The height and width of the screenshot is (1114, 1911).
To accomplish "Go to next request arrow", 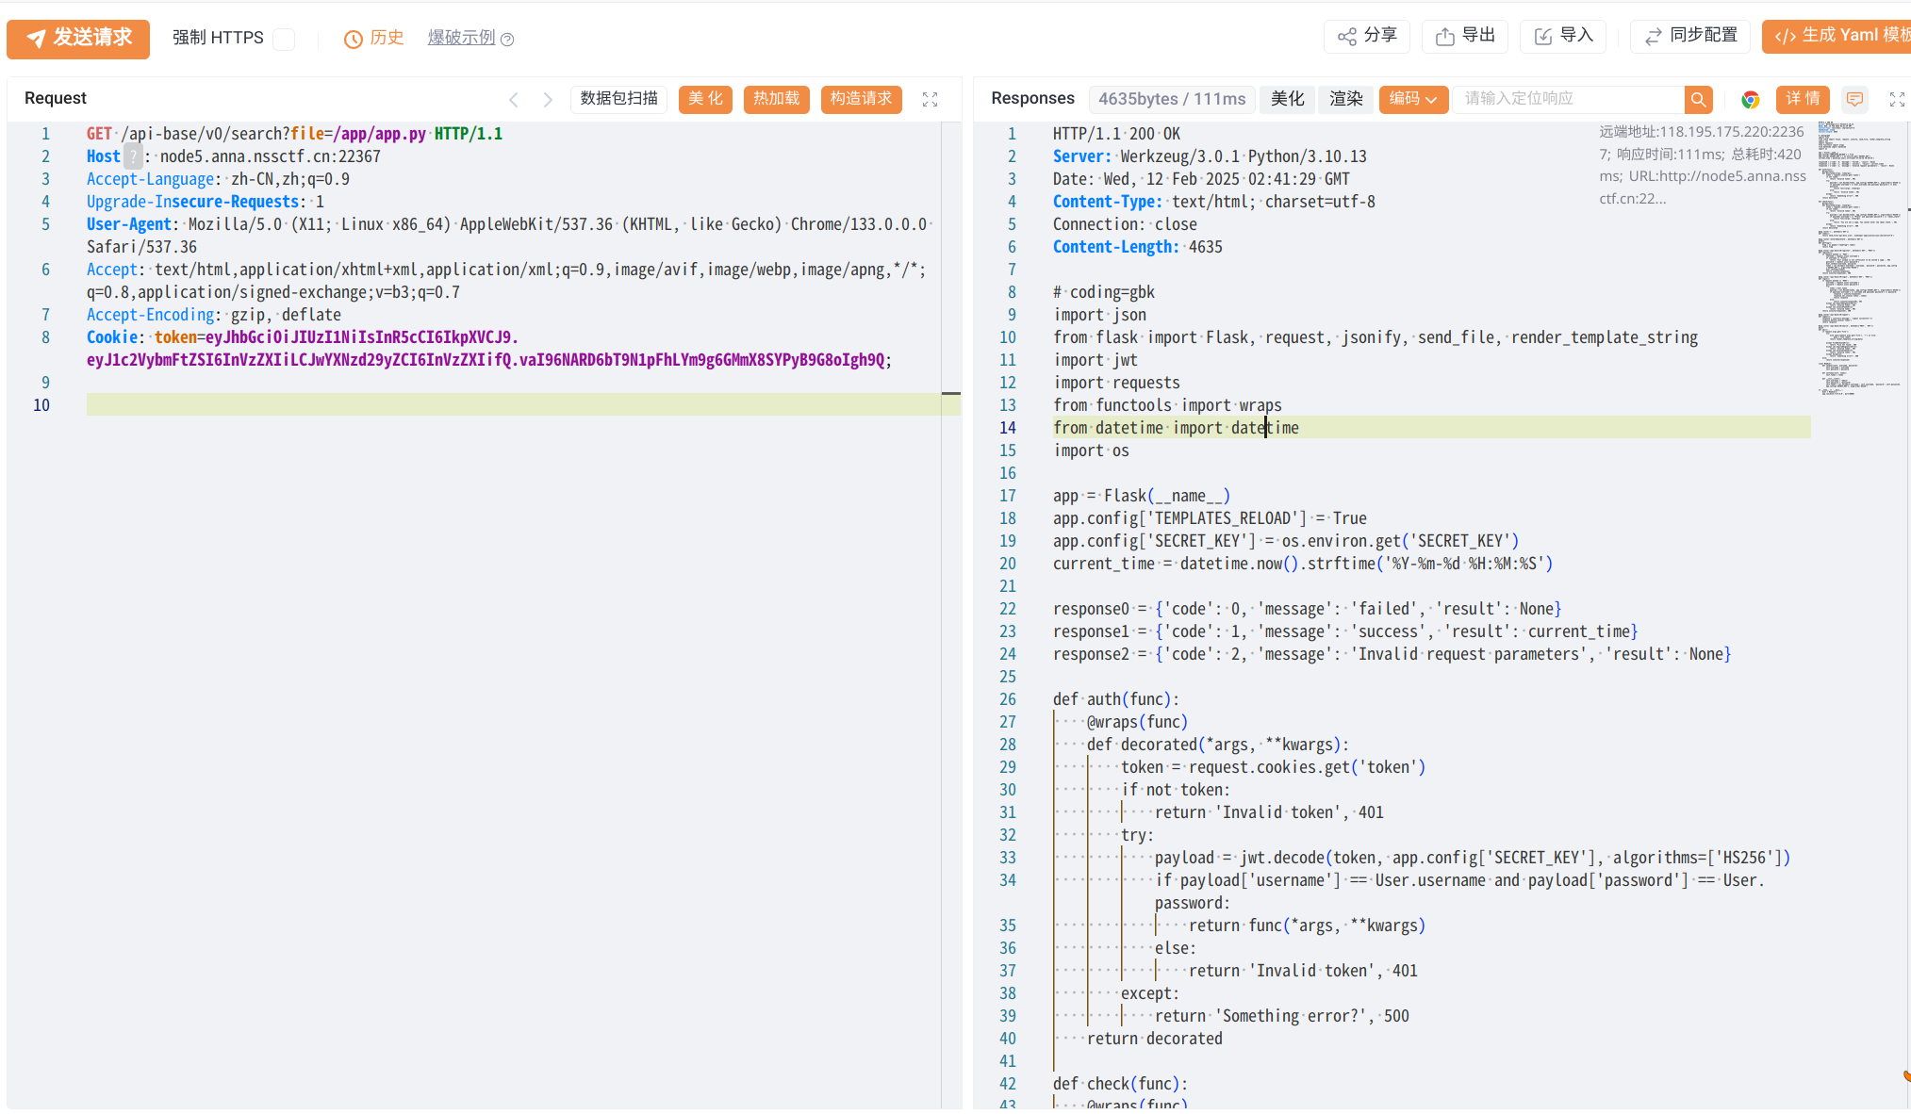I will click(548, 100).
